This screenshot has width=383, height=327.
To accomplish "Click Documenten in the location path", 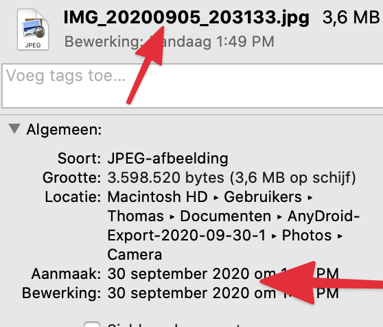I will click(x=225, y=216).
